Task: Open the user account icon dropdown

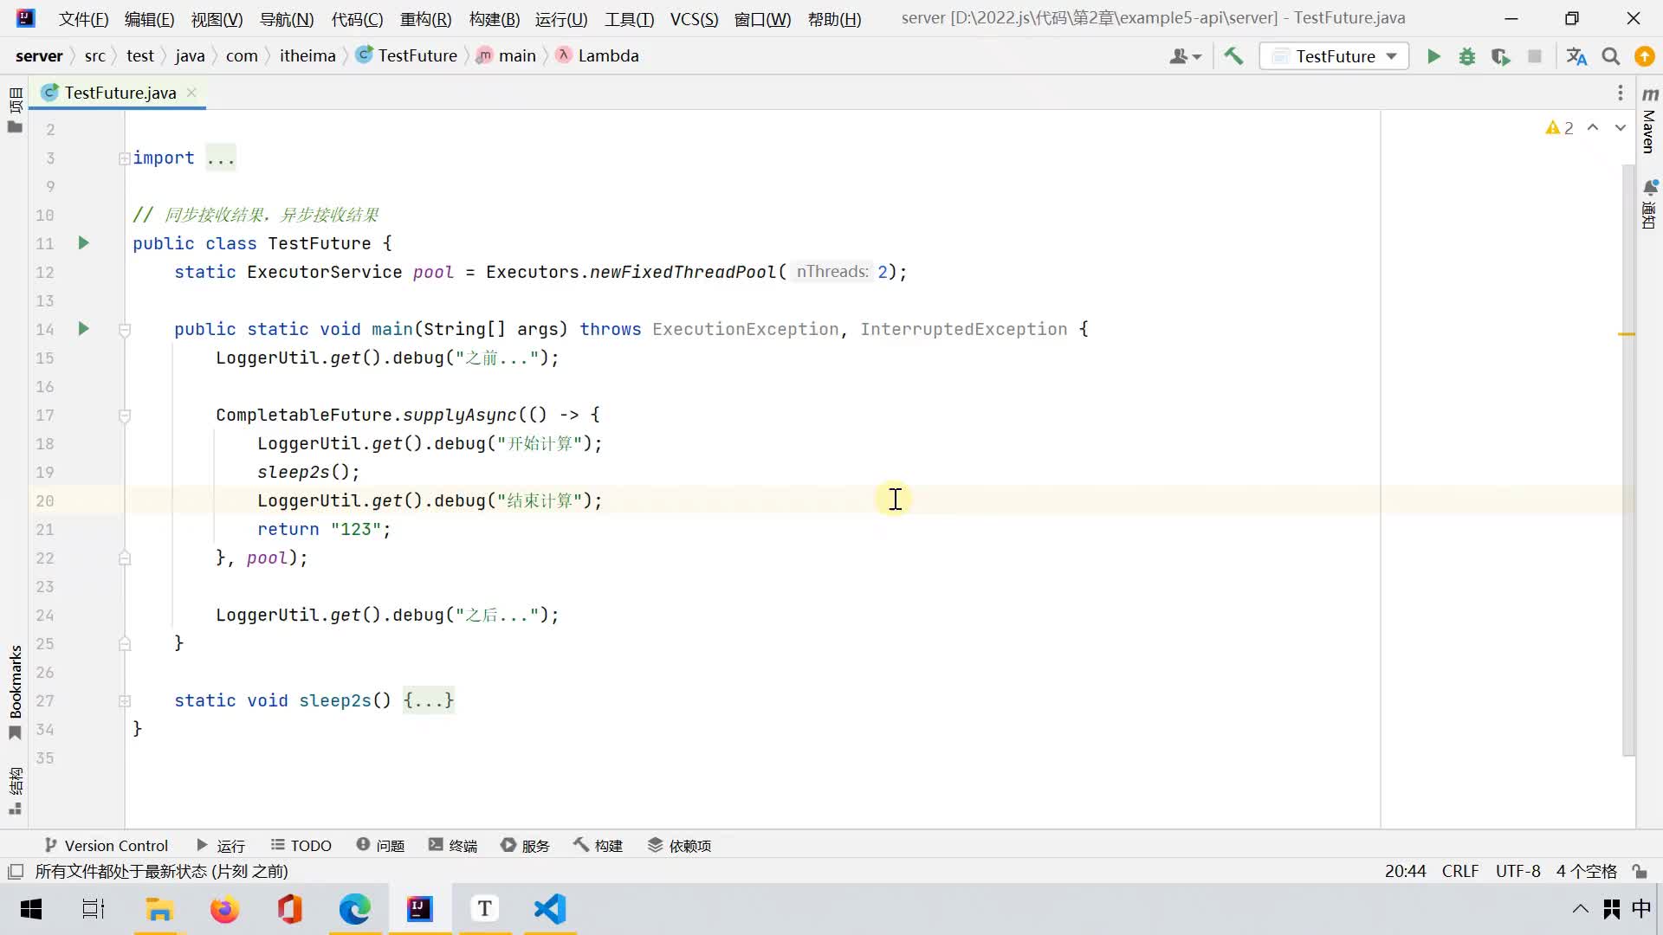Action: point(1185,56)
